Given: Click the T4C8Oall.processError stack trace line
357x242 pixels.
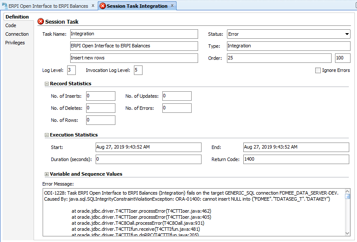Looking at the screenshot, I should [138, 223].
